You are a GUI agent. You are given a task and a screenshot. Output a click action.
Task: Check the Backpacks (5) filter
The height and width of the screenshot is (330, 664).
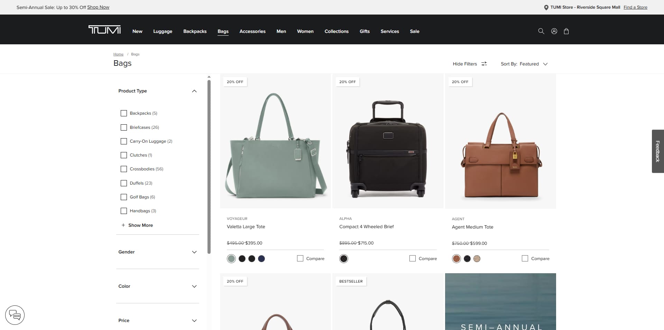(123, 113)
